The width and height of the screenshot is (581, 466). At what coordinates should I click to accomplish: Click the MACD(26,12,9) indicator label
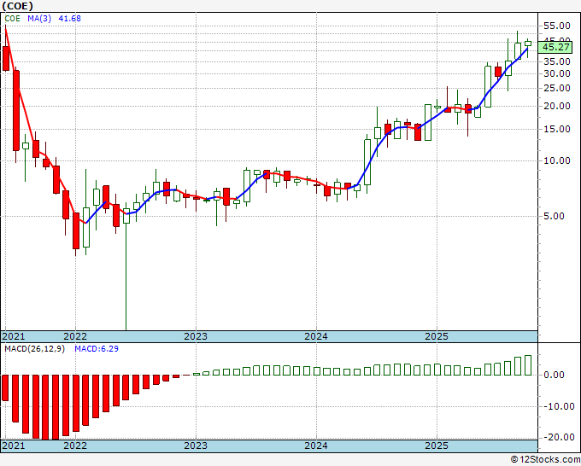34,349
